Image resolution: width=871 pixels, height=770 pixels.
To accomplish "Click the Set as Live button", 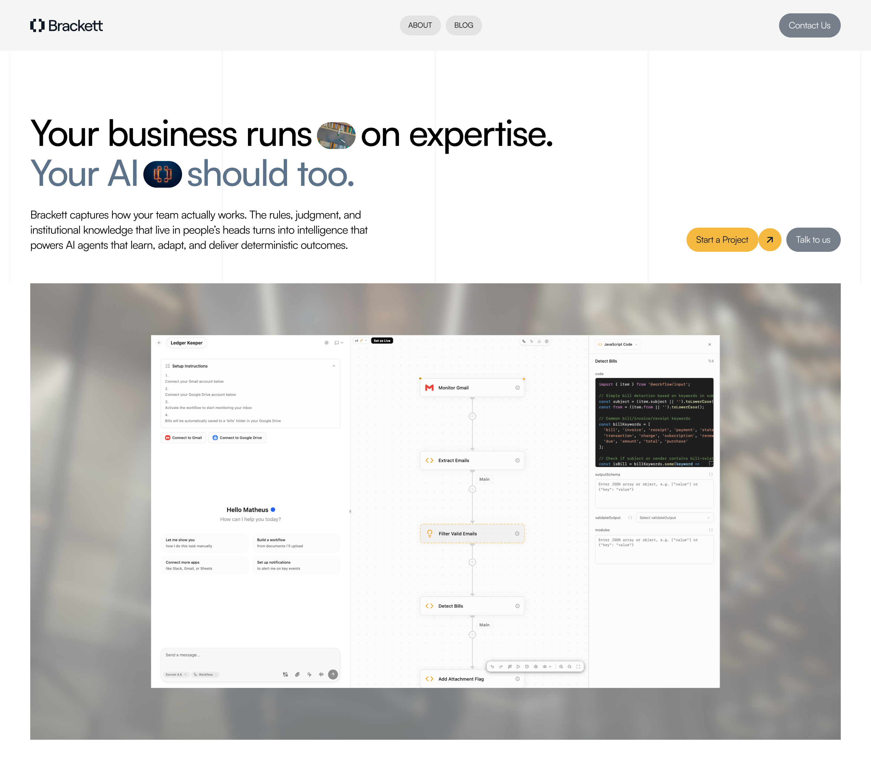I will pos(382,341).
